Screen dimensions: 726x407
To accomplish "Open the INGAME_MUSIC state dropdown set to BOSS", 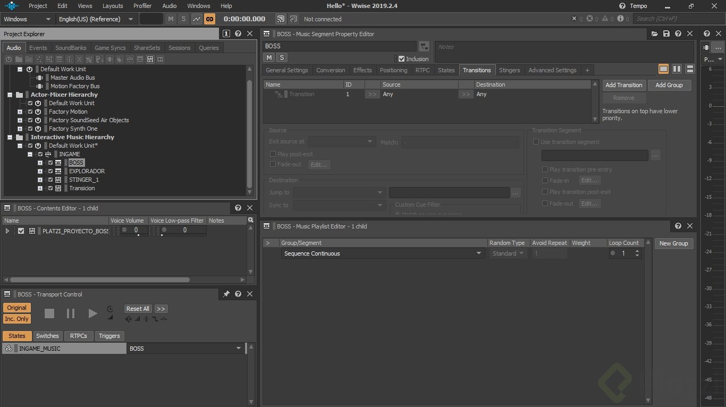I will pyautogui.click(x=239, y=349).
